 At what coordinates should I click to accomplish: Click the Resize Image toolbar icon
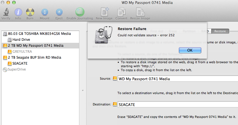click(x=140, y=12)
